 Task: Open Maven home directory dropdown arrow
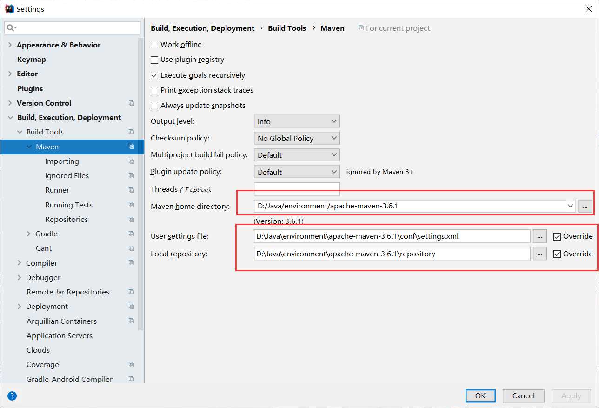(571, 206)
